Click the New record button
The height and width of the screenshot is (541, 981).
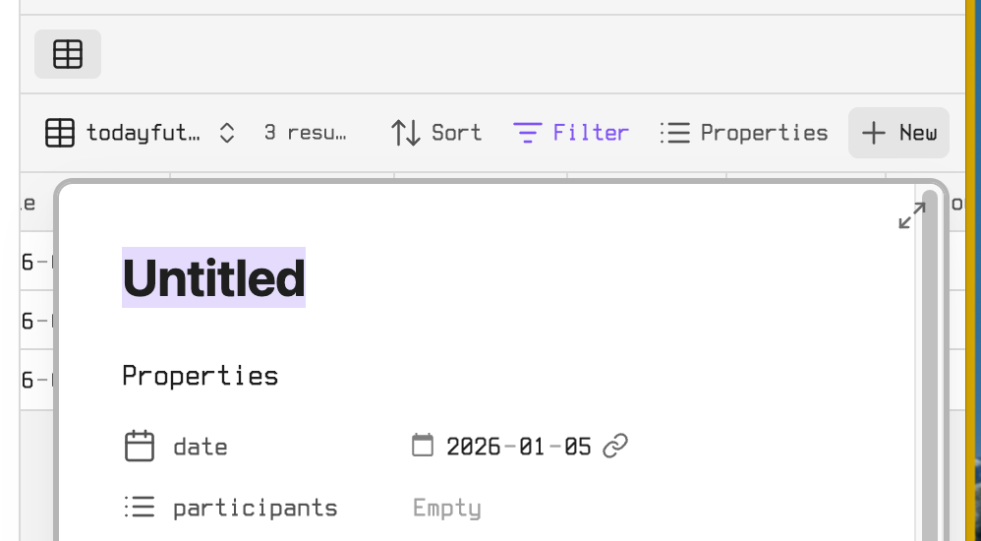[898, 133]
